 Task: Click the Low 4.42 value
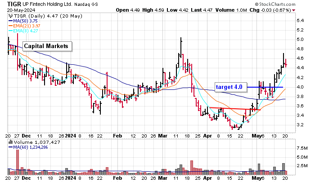(x=177, y=10)
